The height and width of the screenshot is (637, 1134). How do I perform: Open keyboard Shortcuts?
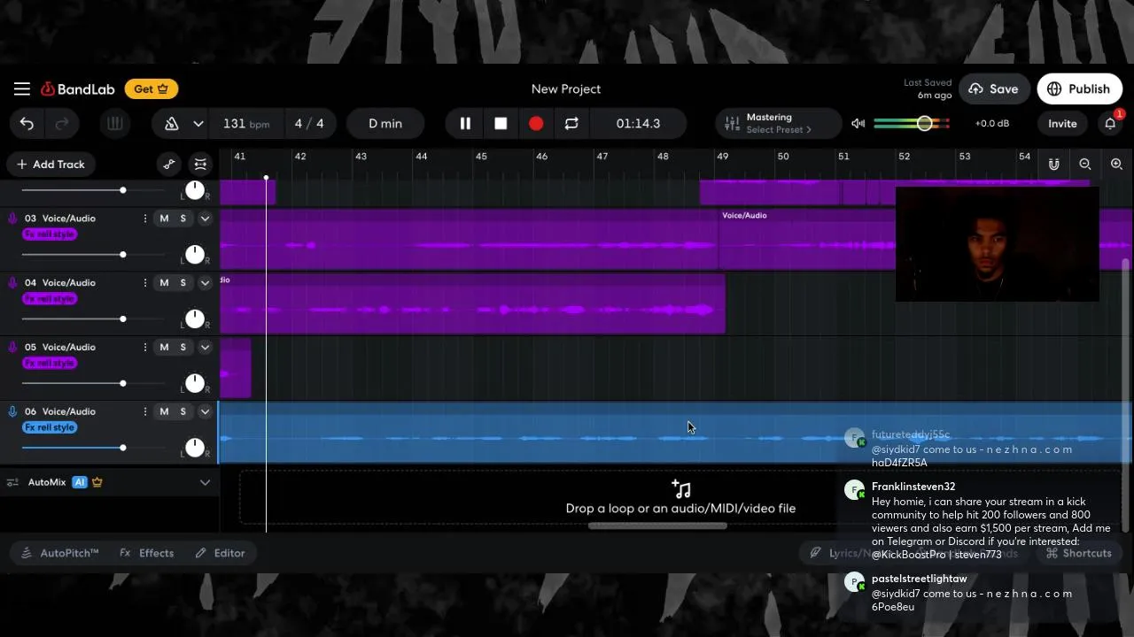(x=1078, y=553)
